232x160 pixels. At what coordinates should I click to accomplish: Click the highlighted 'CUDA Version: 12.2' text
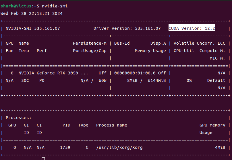(x=192, y=28)
